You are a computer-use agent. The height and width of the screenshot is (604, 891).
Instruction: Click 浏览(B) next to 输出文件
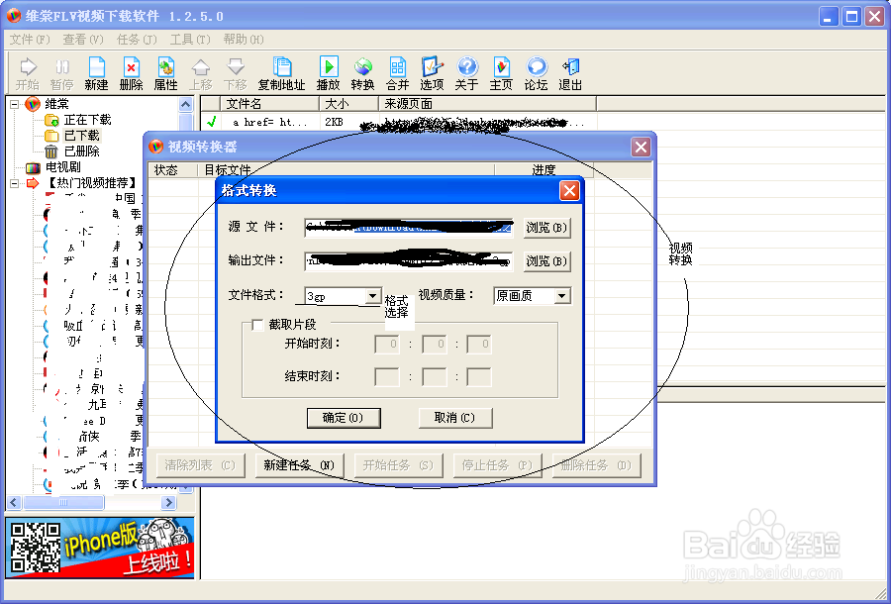(x=546, y=261)
